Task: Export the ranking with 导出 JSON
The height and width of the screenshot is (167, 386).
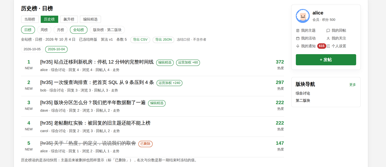Action: pyautogui.click(x=163, y=40)
